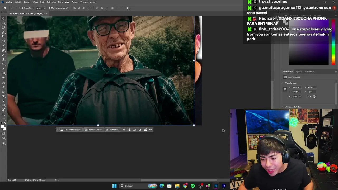Screen dimensions: 338x190
Task: Toggle width-height proportion link
Action: click(x=285, y=89)
